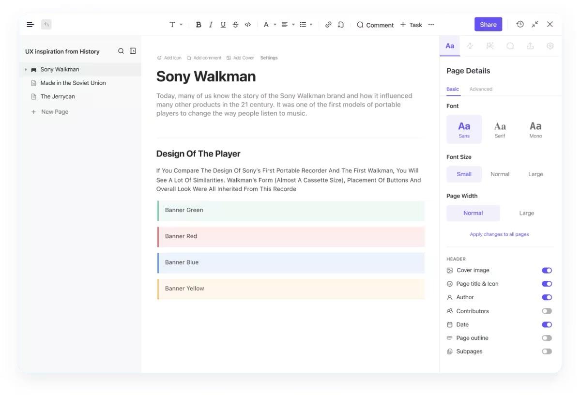Click the rounded arrow icon beside link
581x398 pixels.
point(341,25)
